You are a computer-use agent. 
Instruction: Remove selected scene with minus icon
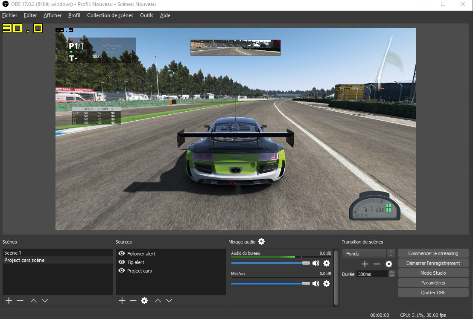(x=20, y=301)
